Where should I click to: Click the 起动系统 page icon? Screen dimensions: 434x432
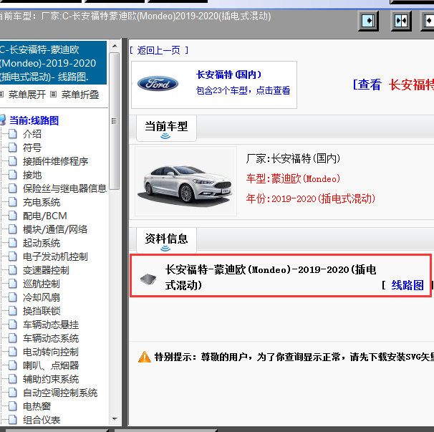pos(13,243)
